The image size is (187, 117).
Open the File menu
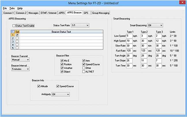point(5,8)
